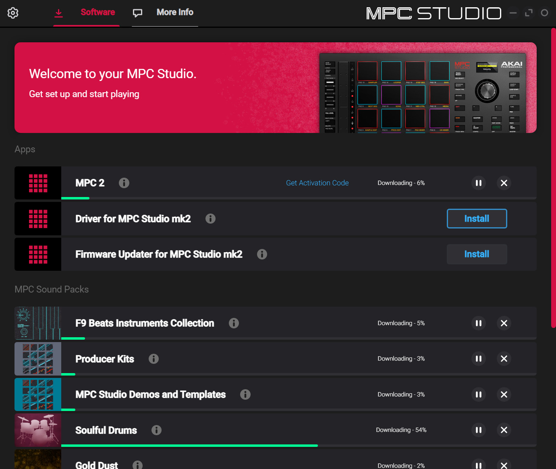Show info for Driver for MPC Studio mk2

click(210, 218)
